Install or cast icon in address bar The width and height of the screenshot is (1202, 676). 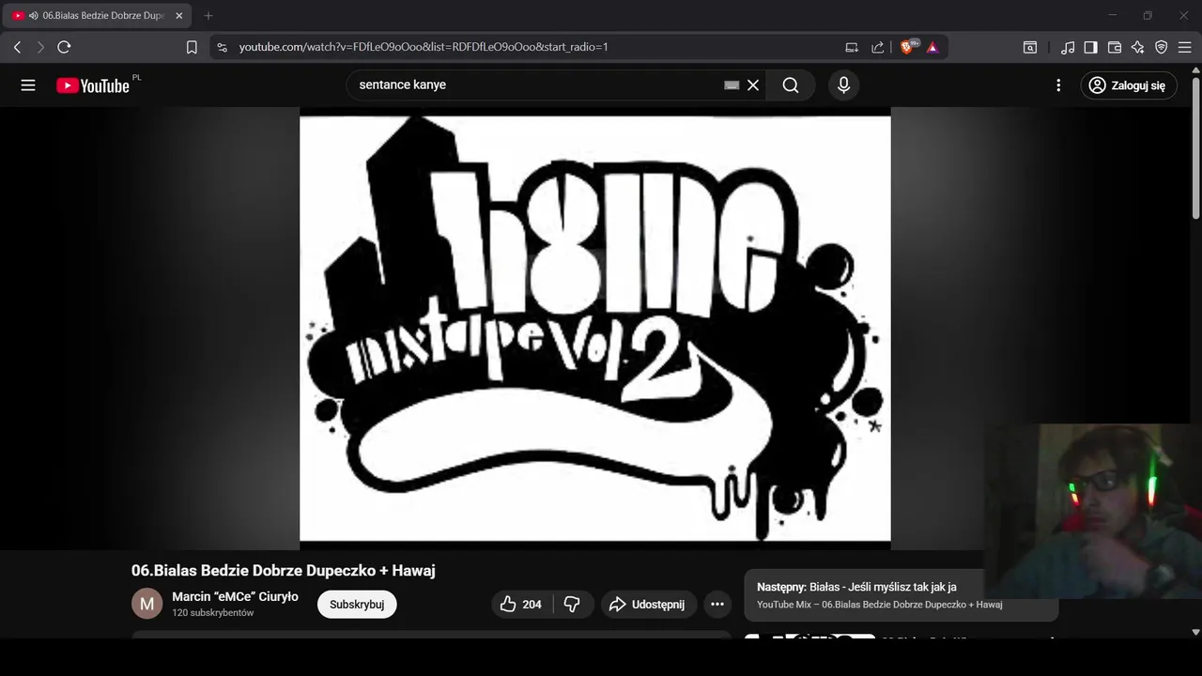click(852, 47)
